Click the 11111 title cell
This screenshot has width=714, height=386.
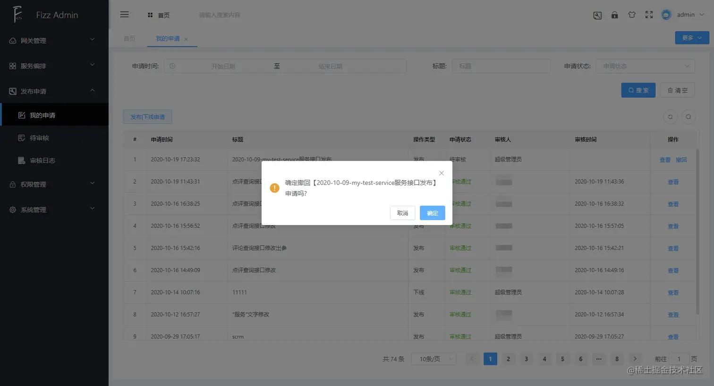click(x=239, y=293)
